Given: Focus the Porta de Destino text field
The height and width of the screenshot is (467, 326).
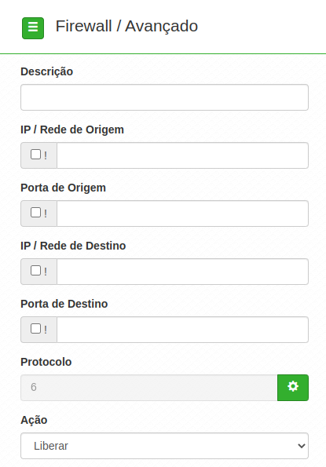Looking at the screenshot, I should pos(183,330).
